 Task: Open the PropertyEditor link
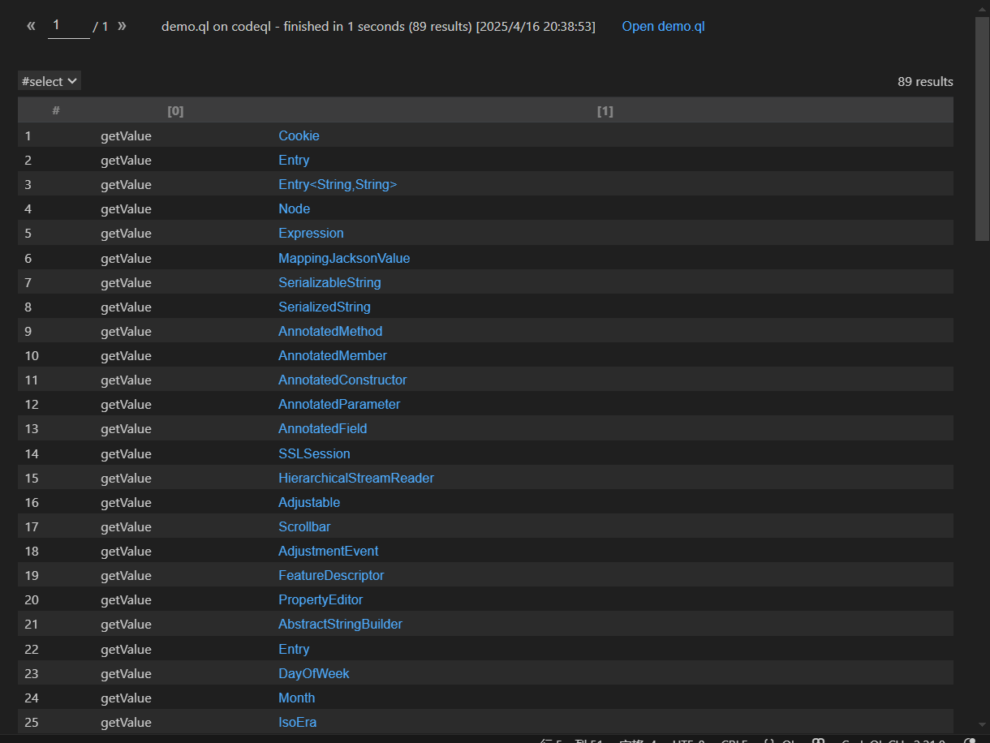click(x=321, y=599)
